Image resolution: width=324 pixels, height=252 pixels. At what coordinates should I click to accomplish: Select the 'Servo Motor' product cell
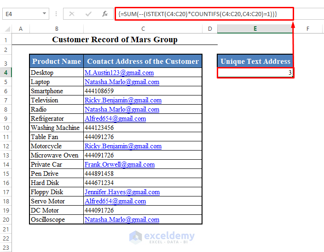click(57, 201)
